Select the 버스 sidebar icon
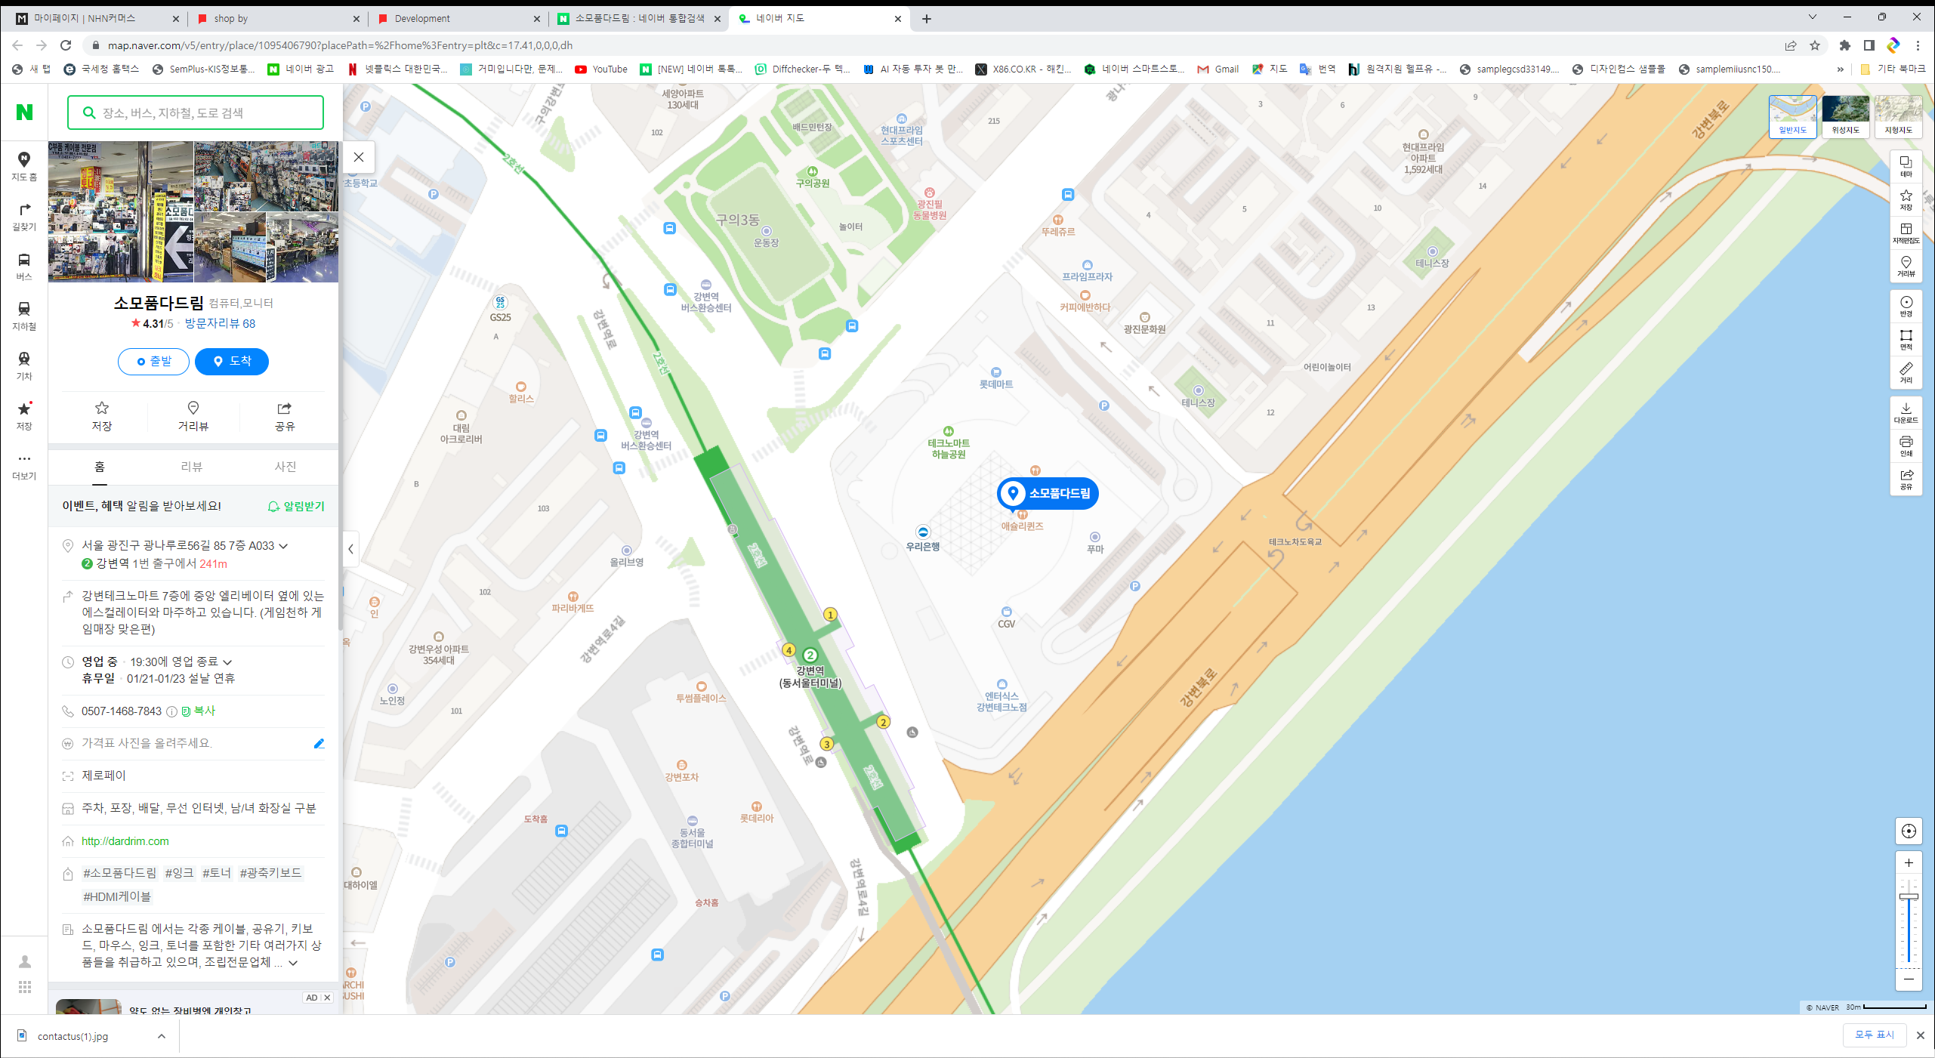 24,267
